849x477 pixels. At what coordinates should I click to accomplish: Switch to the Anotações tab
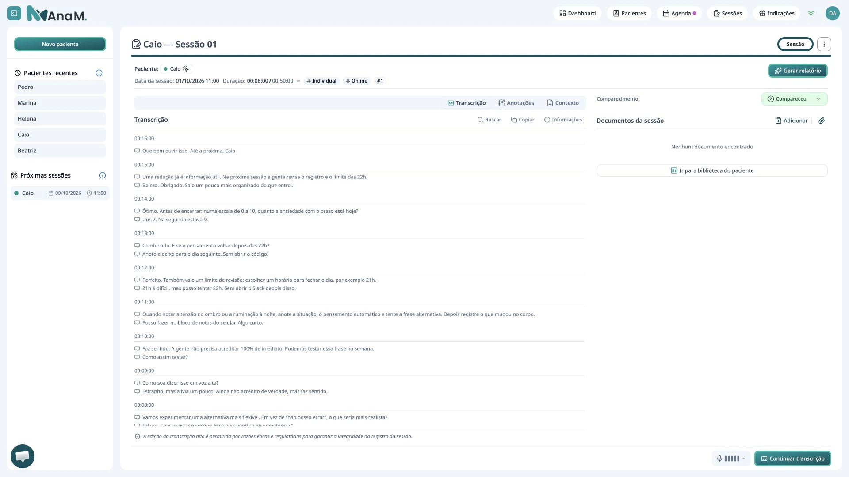516,103
